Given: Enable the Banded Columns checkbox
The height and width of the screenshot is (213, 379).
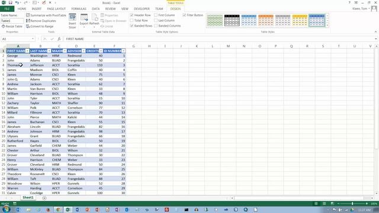Looking at the screenshot, I should tap(156, 25).
